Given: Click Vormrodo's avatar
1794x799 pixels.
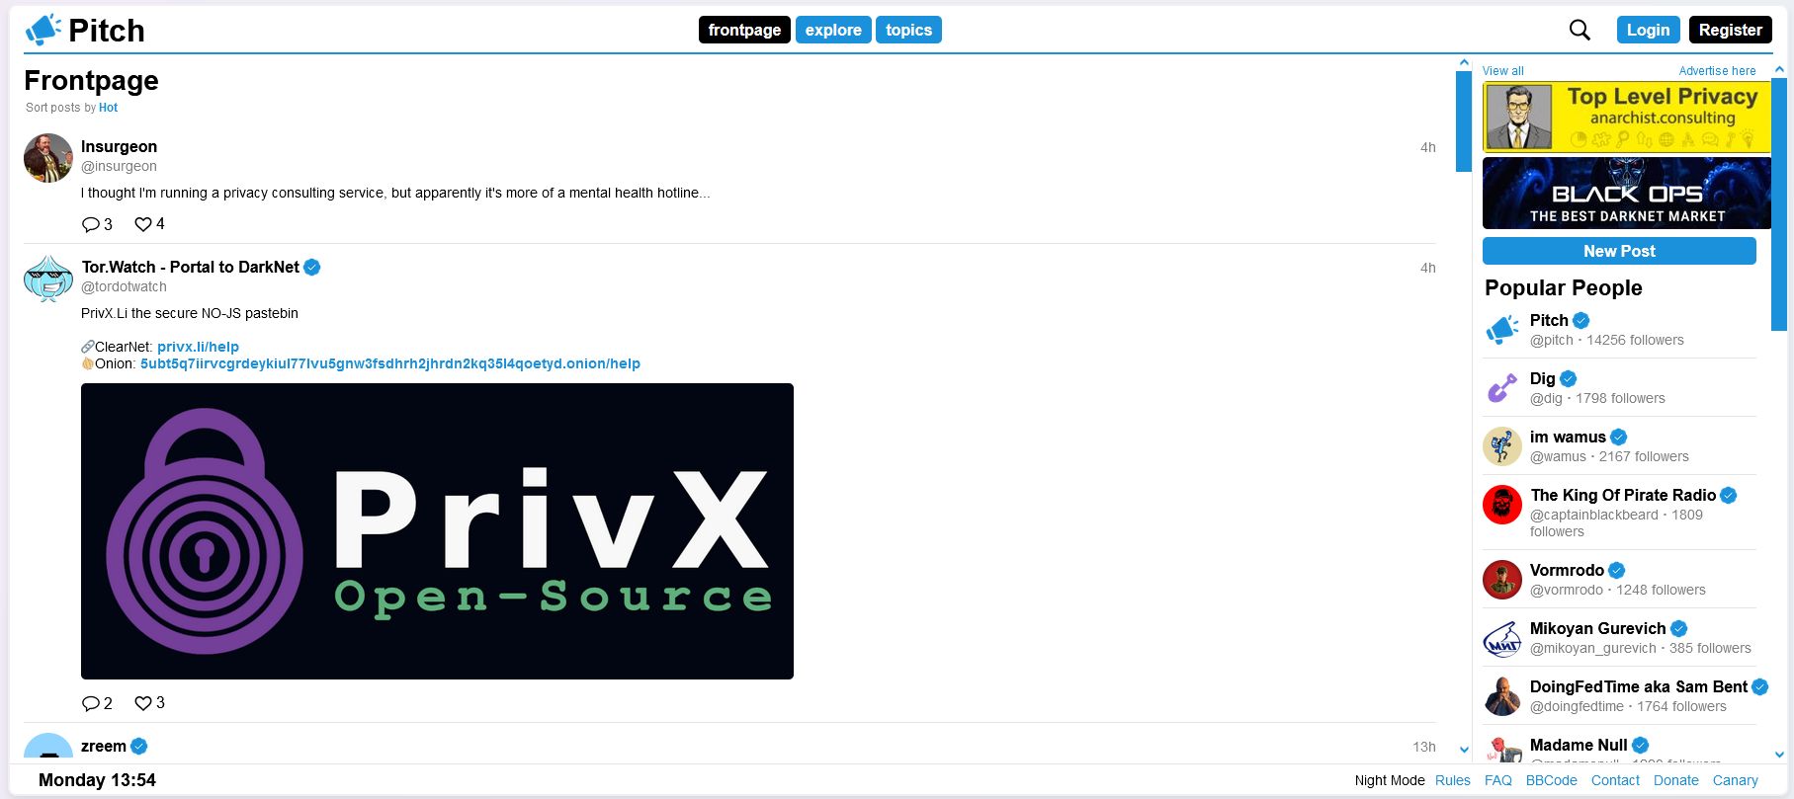Looking at the screenshot, I should 1502,580.
